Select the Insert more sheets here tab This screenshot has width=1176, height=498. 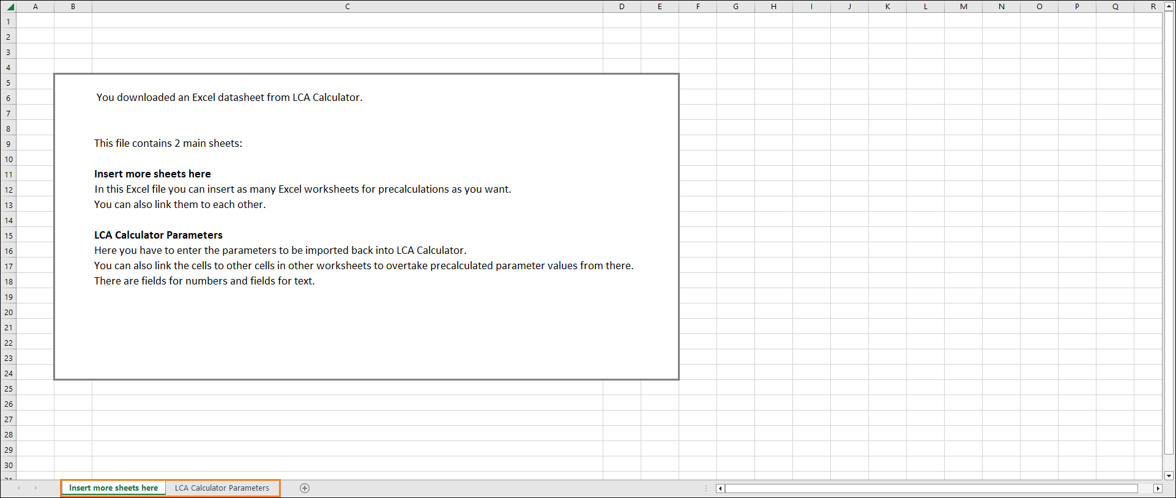pyautogui.click(x=114, y=488)
